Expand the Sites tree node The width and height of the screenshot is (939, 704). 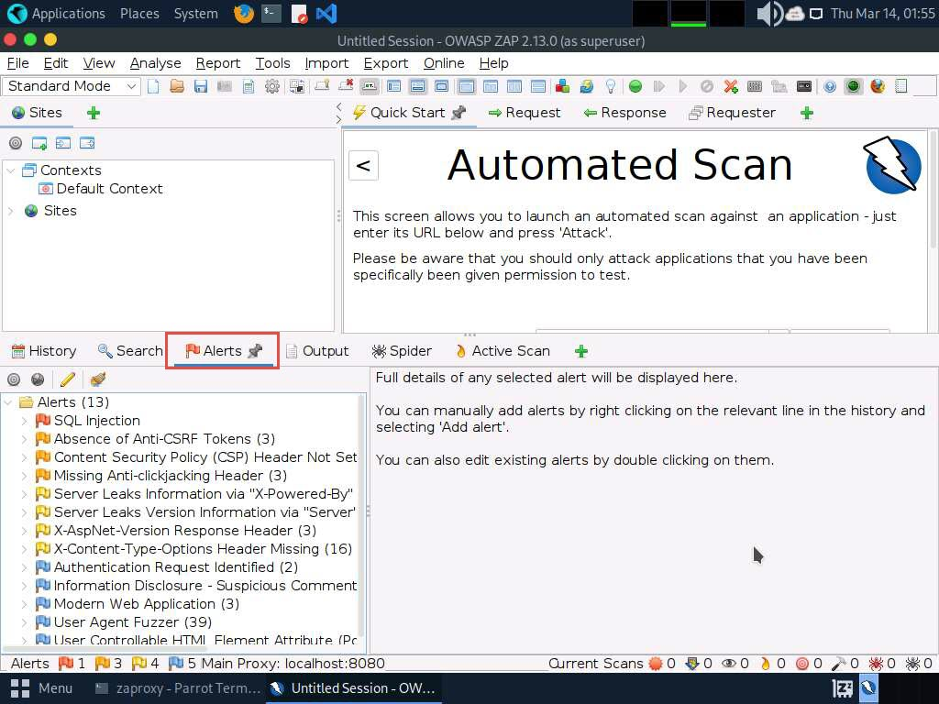(11, 211)
